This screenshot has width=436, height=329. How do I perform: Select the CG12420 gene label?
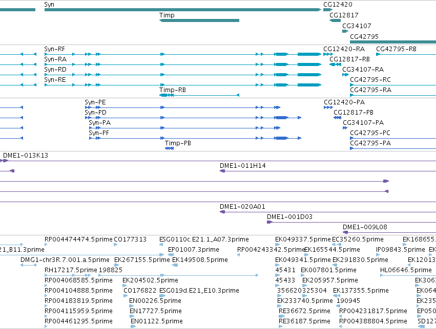338,5
